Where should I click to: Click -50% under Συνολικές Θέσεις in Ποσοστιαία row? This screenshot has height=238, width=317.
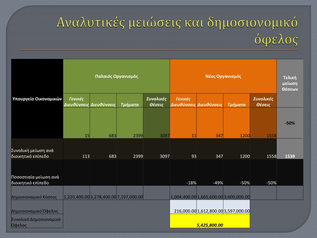(271, 183)
